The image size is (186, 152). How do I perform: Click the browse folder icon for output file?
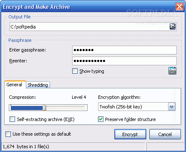173,26
